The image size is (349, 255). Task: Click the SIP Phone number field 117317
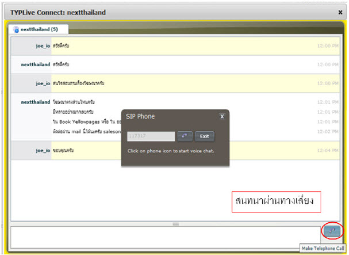(x=151, y=136)
